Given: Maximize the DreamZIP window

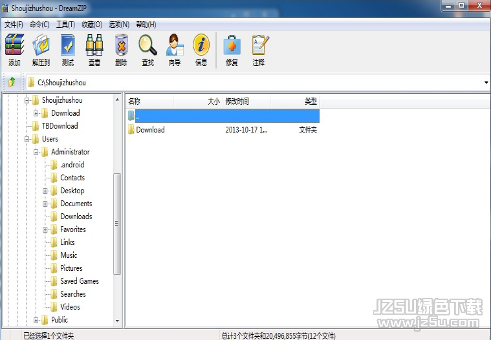Looking at the screenshot, I should click(461, 6).
